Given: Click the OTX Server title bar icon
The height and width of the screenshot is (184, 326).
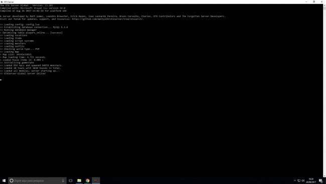Looking at the screenshot, I should click(x=2, y=2).
